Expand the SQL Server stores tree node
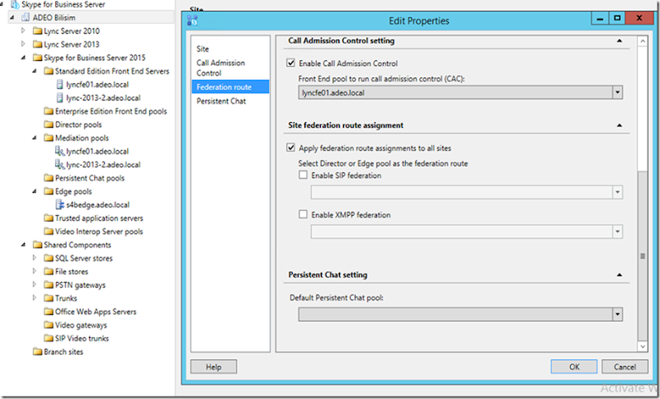 (35, 258)
